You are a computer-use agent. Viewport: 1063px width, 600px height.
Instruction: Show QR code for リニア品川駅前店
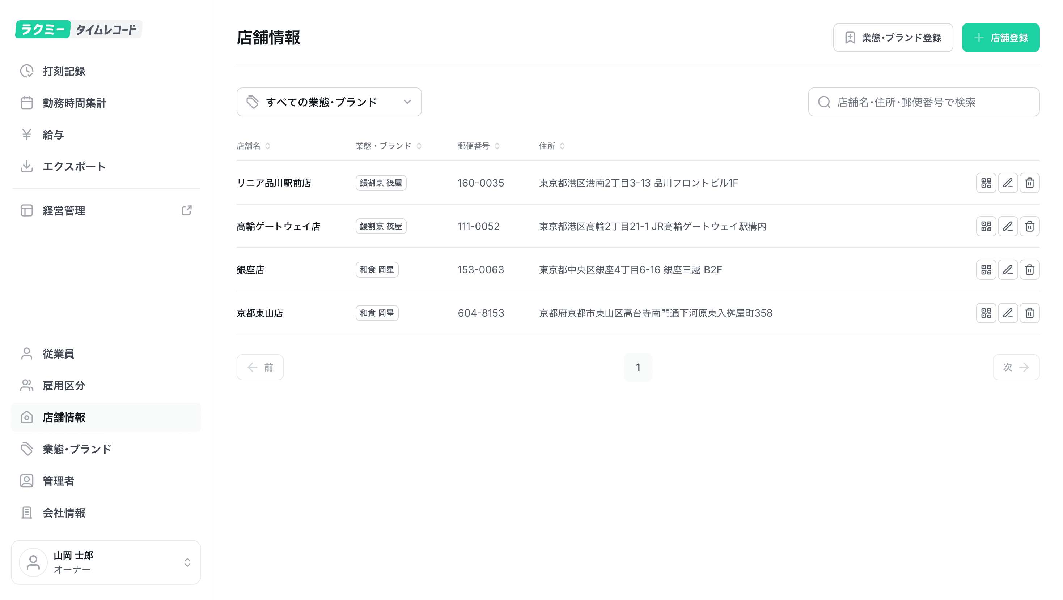point(986,183)
